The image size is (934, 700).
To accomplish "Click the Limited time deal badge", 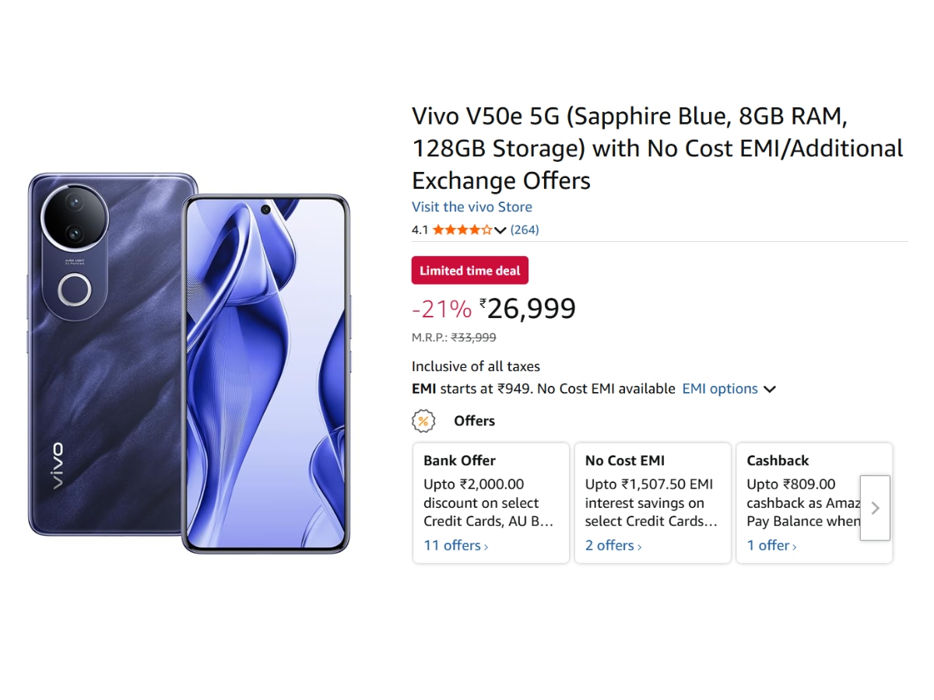I will (469, 271).
